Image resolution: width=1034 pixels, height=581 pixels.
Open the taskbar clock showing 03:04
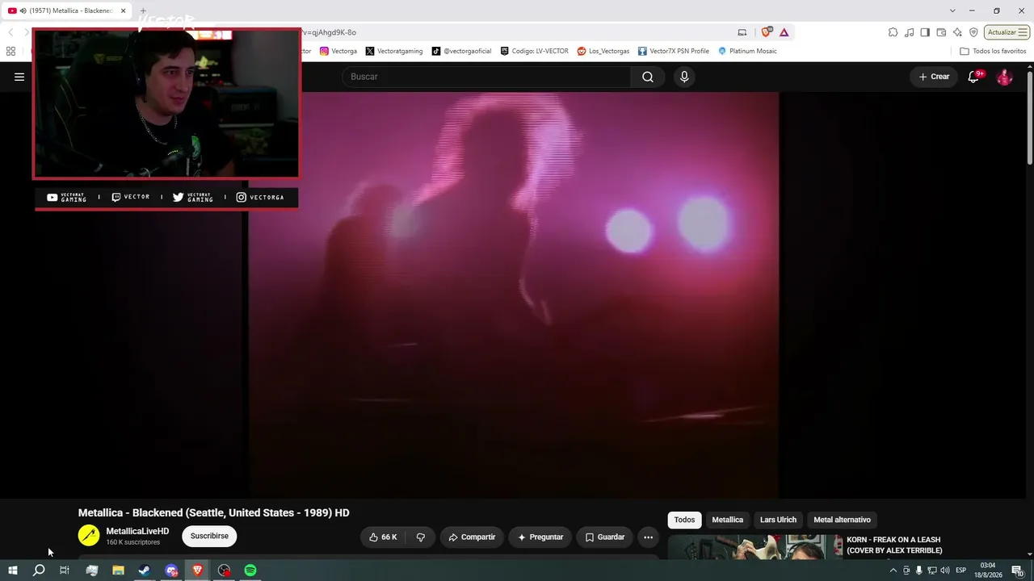click(988, 571)
